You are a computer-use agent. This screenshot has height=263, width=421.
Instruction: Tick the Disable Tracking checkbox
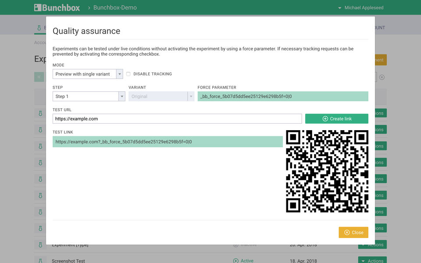point(128,74)
